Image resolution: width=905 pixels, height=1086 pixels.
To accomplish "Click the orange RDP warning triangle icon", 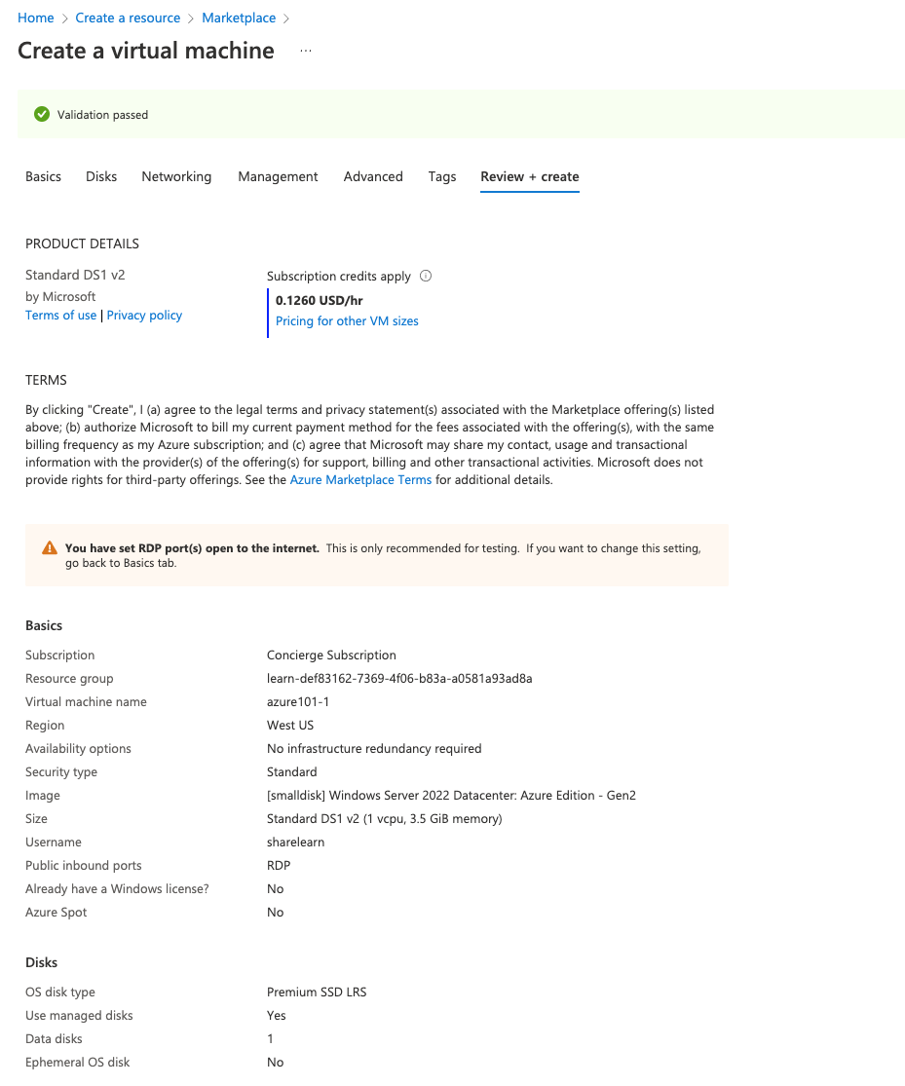I will 50,548.
